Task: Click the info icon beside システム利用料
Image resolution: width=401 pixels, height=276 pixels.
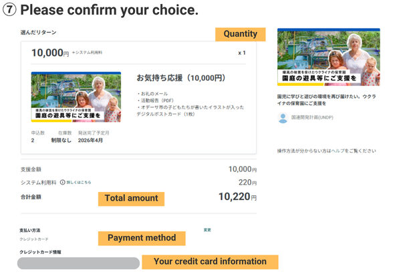Action: [62, 182]
